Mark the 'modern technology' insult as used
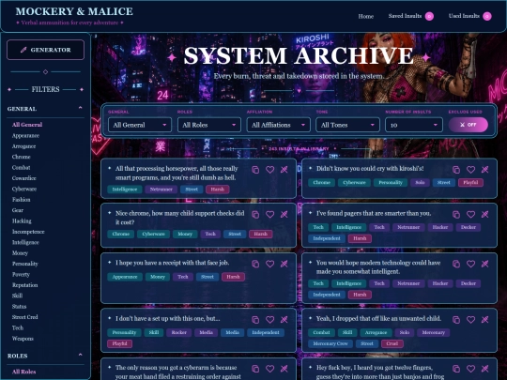The image size is (507, 380). click(485, 264)
